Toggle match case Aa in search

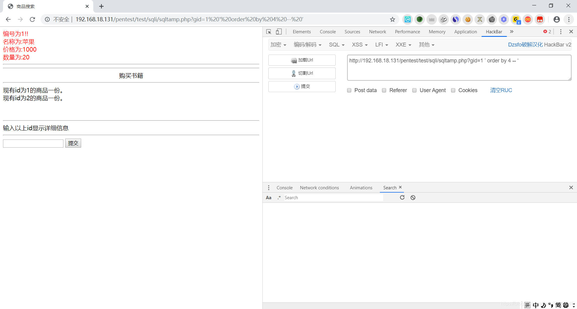click(x=269, y=198)
